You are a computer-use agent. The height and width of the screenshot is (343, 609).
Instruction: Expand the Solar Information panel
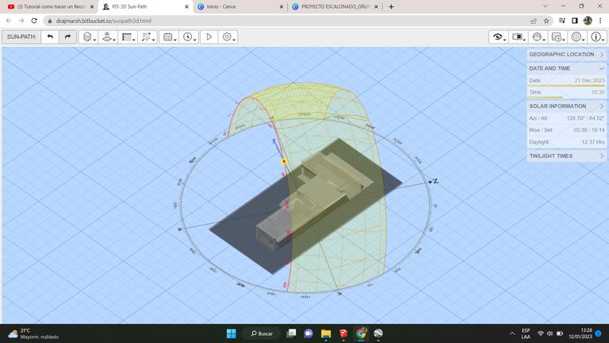pos(566,106)
